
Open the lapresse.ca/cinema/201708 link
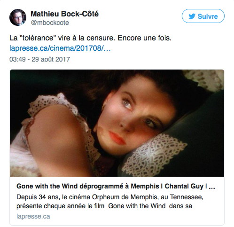(x=60, y=48)
